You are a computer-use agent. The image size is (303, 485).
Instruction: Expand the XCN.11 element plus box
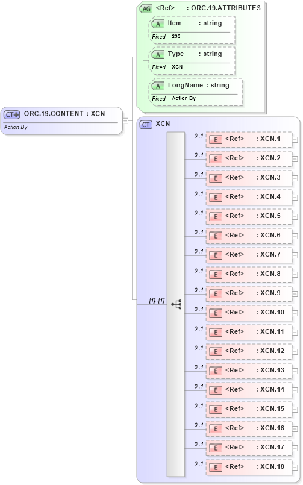(x=295, y=333)
